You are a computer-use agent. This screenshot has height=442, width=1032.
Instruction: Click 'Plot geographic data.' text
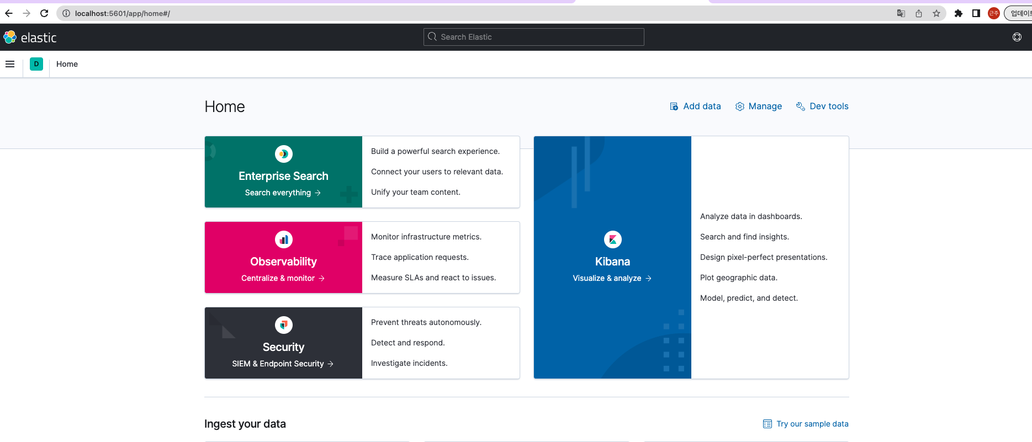coord(739,278)
